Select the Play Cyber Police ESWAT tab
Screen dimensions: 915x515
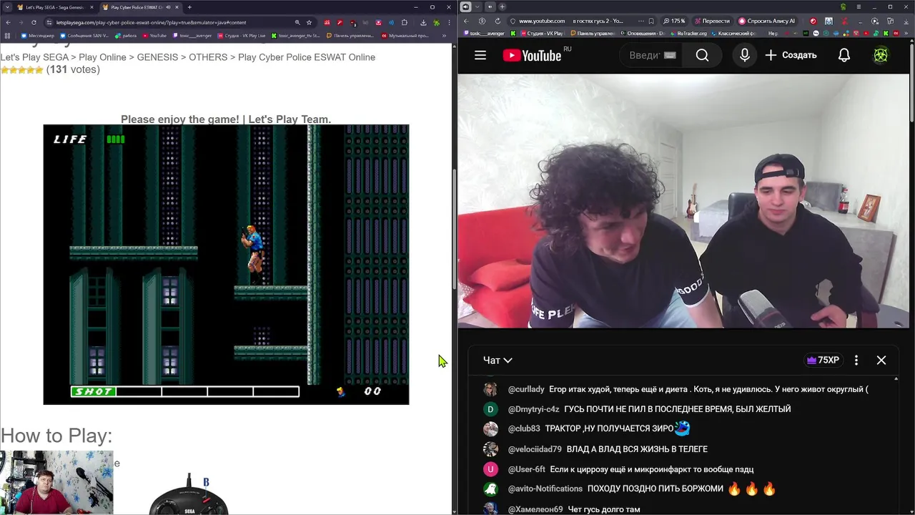click(140, 7)
